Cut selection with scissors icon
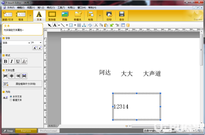The width and height of the screenshot is (205, 135). 96,25
